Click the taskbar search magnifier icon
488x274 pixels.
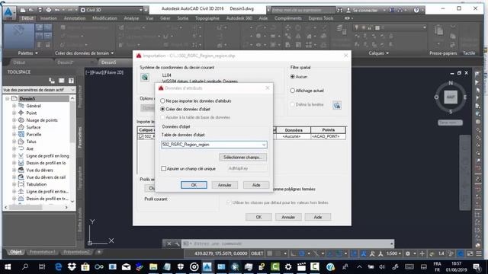tap(25, 267)
